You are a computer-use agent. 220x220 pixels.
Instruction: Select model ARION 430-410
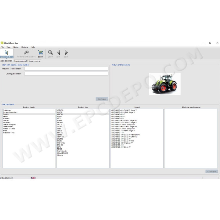(137, 145)
